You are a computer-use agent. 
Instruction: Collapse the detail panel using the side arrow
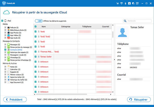(x=114, y=60)
